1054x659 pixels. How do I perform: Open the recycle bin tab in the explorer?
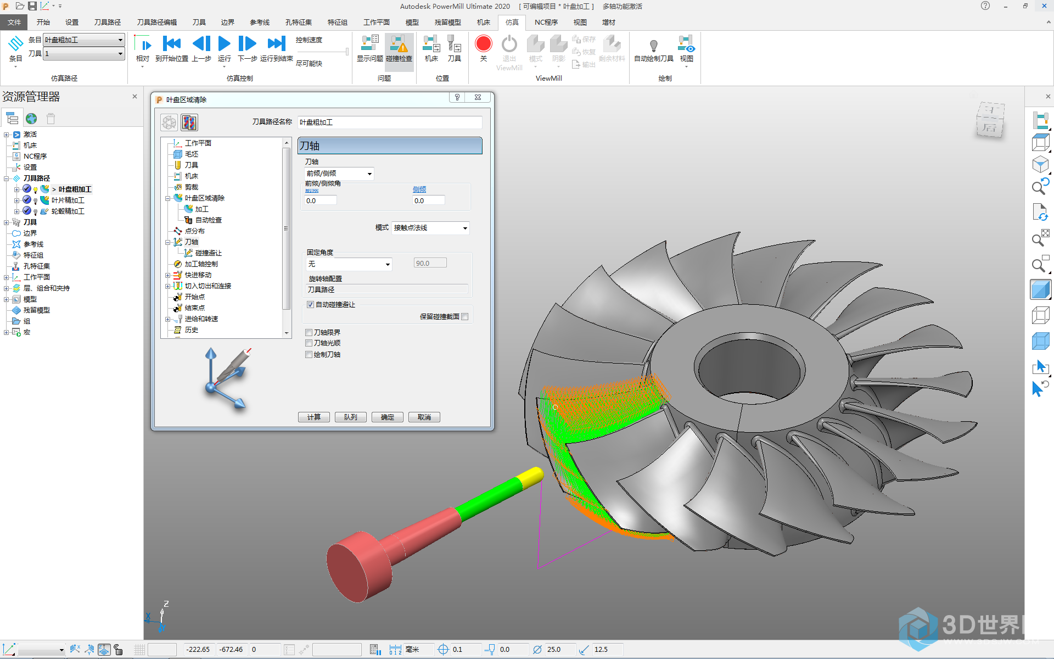pyautogui.click(x=51, y=119)
